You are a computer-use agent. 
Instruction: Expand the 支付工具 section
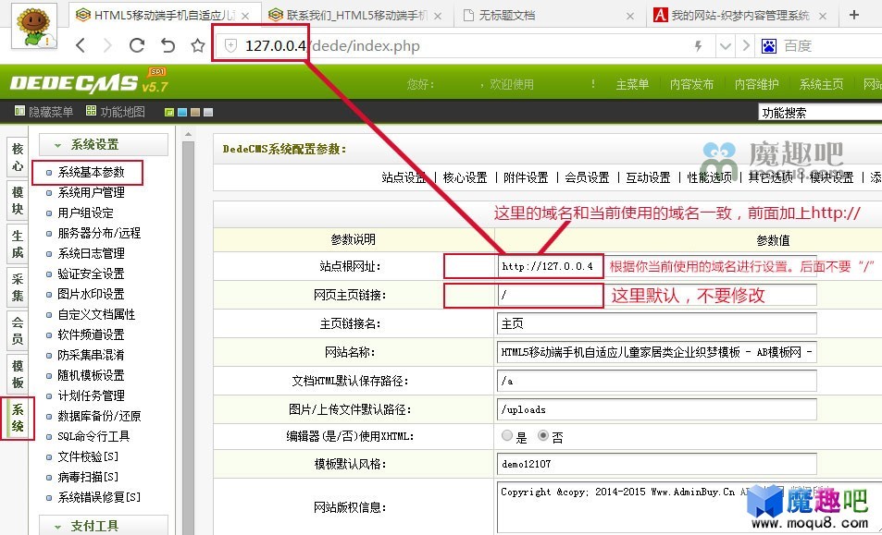tap(104, 526)
